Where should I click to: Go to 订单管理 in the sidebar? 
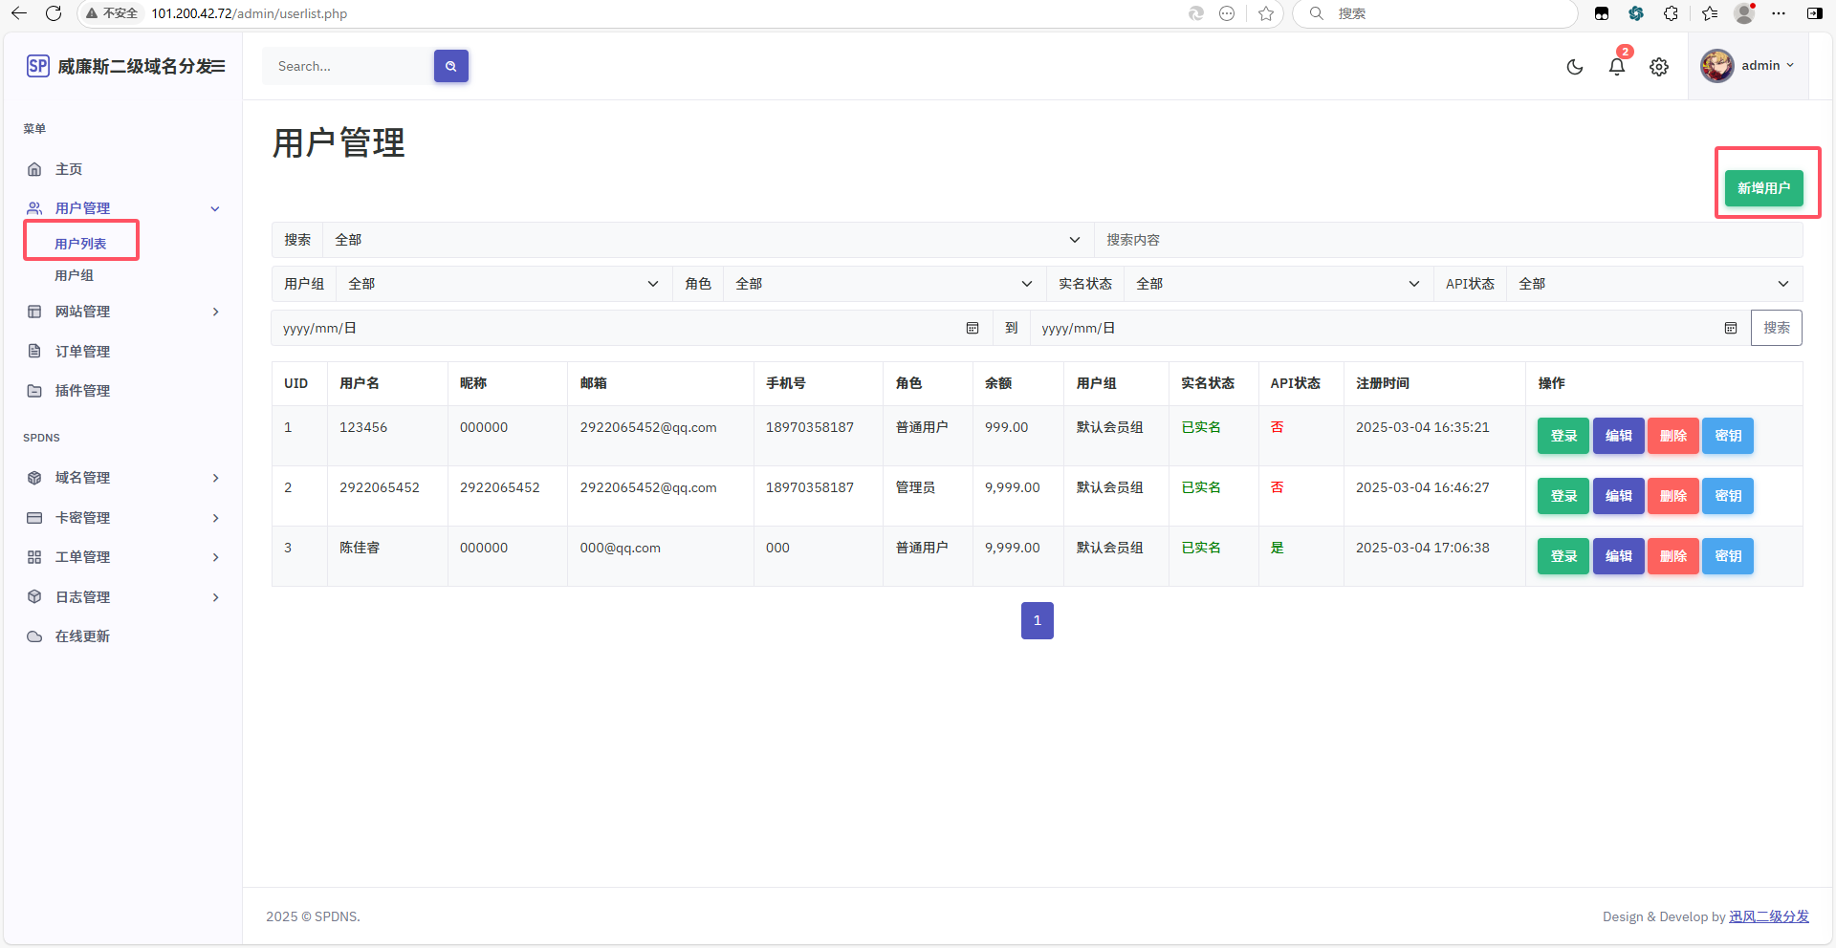click(83, 352)
